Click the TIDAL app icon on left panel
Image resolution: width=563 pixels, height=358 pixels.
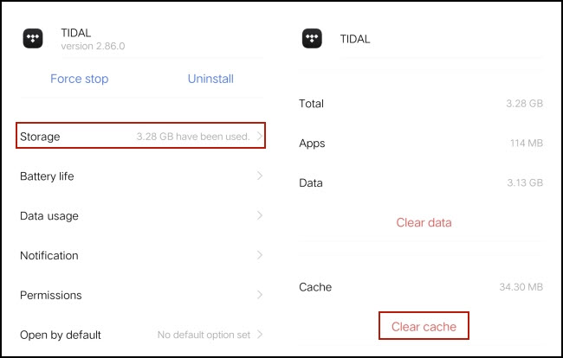[33, 38]
